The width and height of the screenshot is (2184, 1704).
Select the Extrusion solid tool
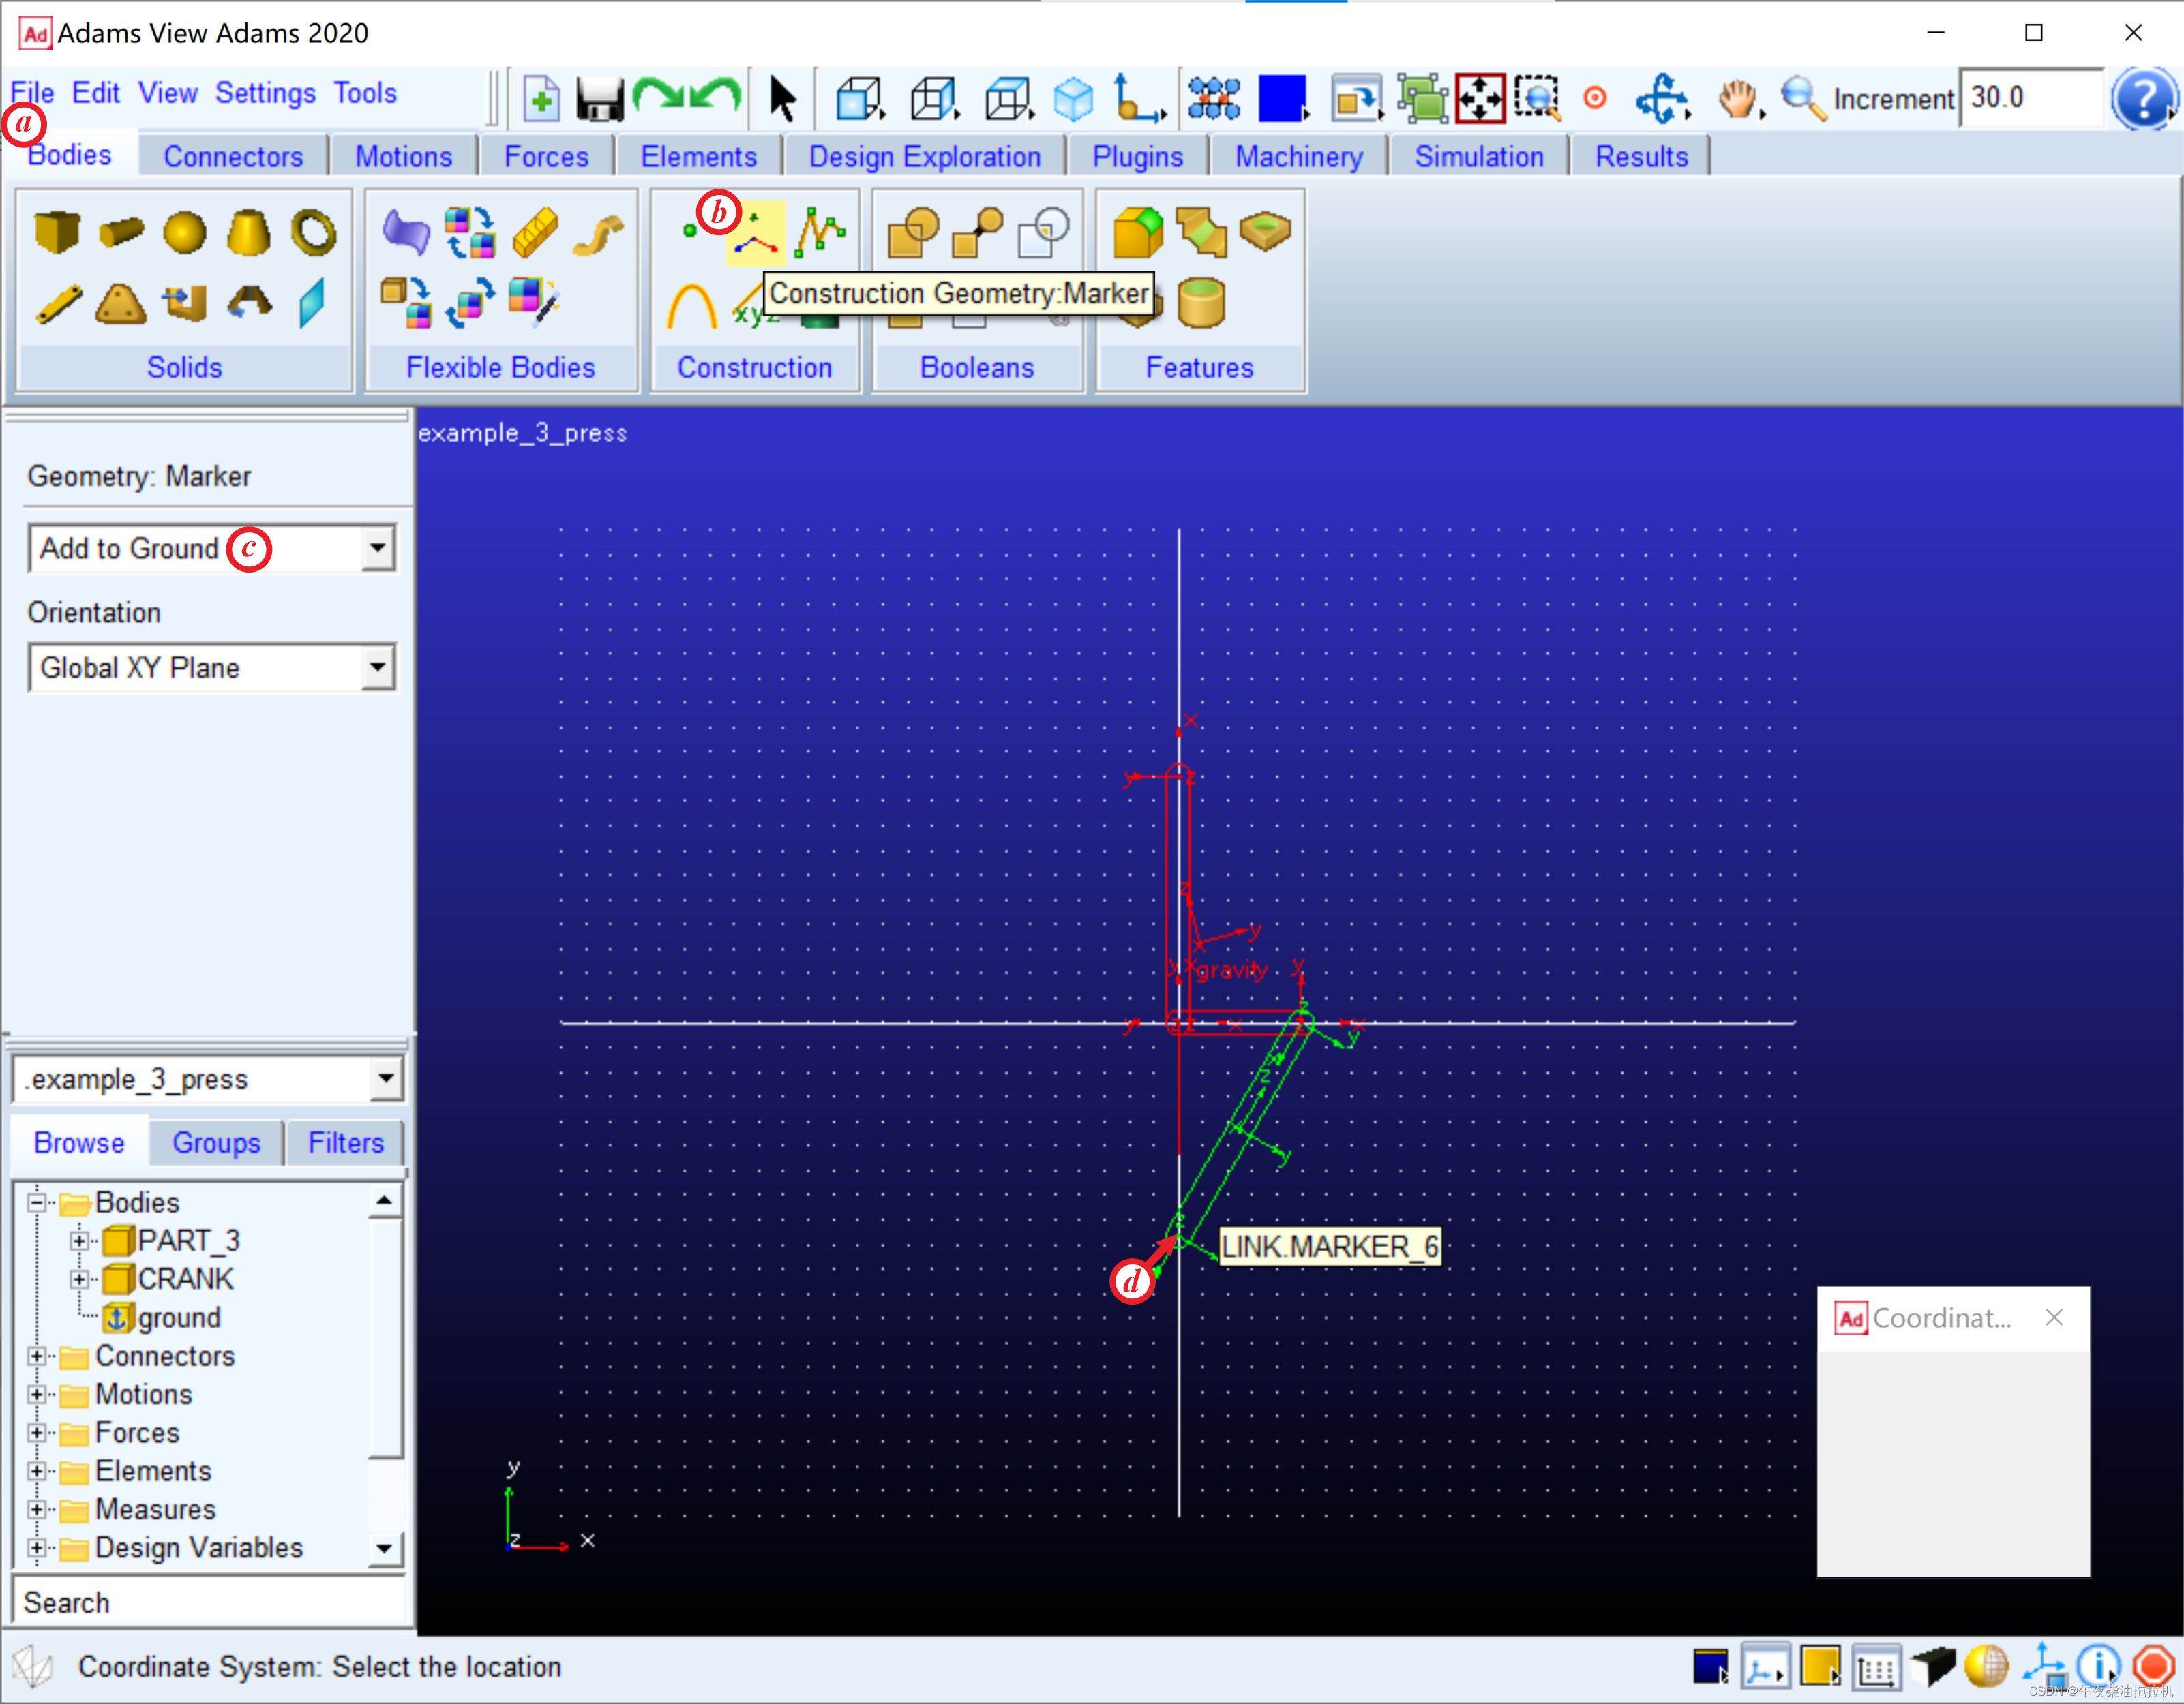coord(185,304)
